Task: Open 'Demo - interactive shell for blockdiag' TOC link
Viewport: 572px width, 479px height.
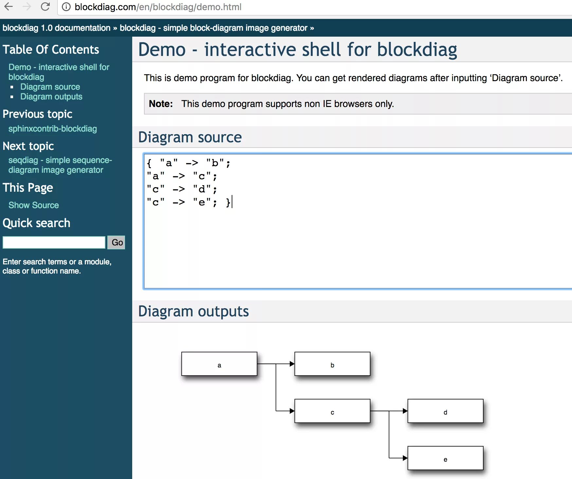Action: [x=59, y=72]
